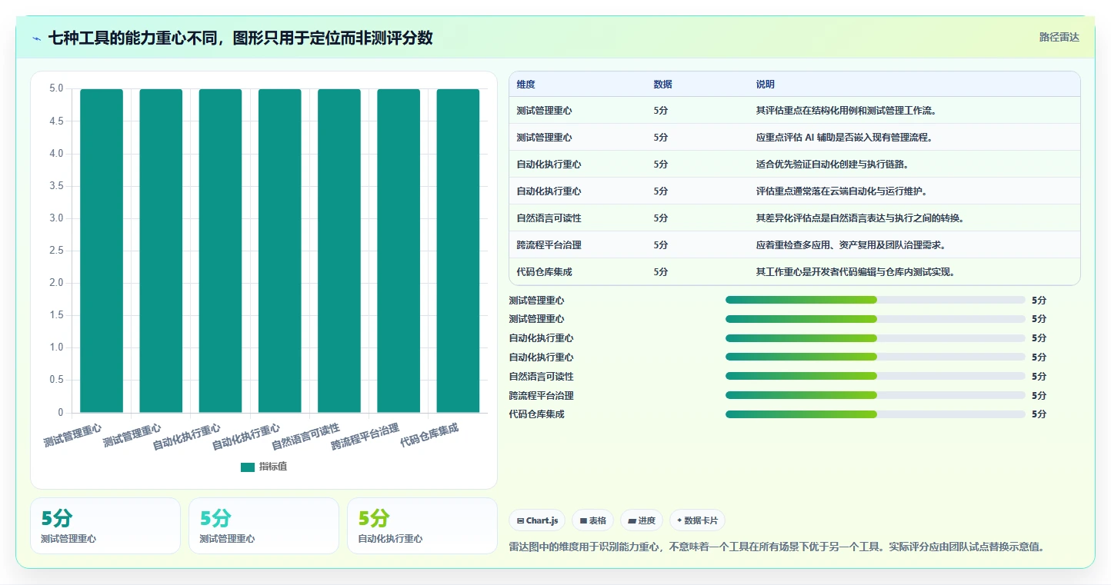Click the 2.5 y-axis value
This screenshot has height=585, width=1111.
pyautogui.click(x=56, y=251)
